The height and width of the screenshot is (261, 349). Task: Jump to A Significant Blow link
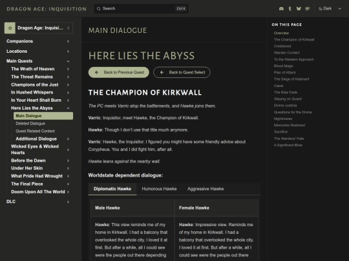coord(288,145)
